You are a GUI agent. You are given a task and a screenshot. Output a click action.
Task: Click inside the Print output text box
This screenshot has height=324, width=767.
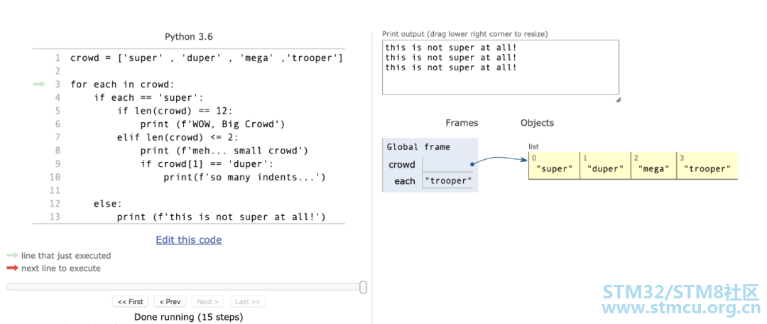tap(501, 67)
